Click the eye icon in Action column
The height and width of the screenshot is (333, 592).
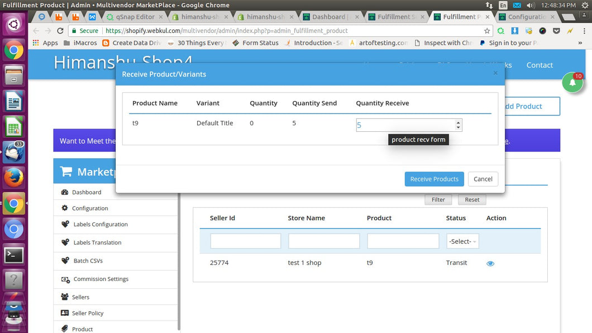(x=490, y=263)
